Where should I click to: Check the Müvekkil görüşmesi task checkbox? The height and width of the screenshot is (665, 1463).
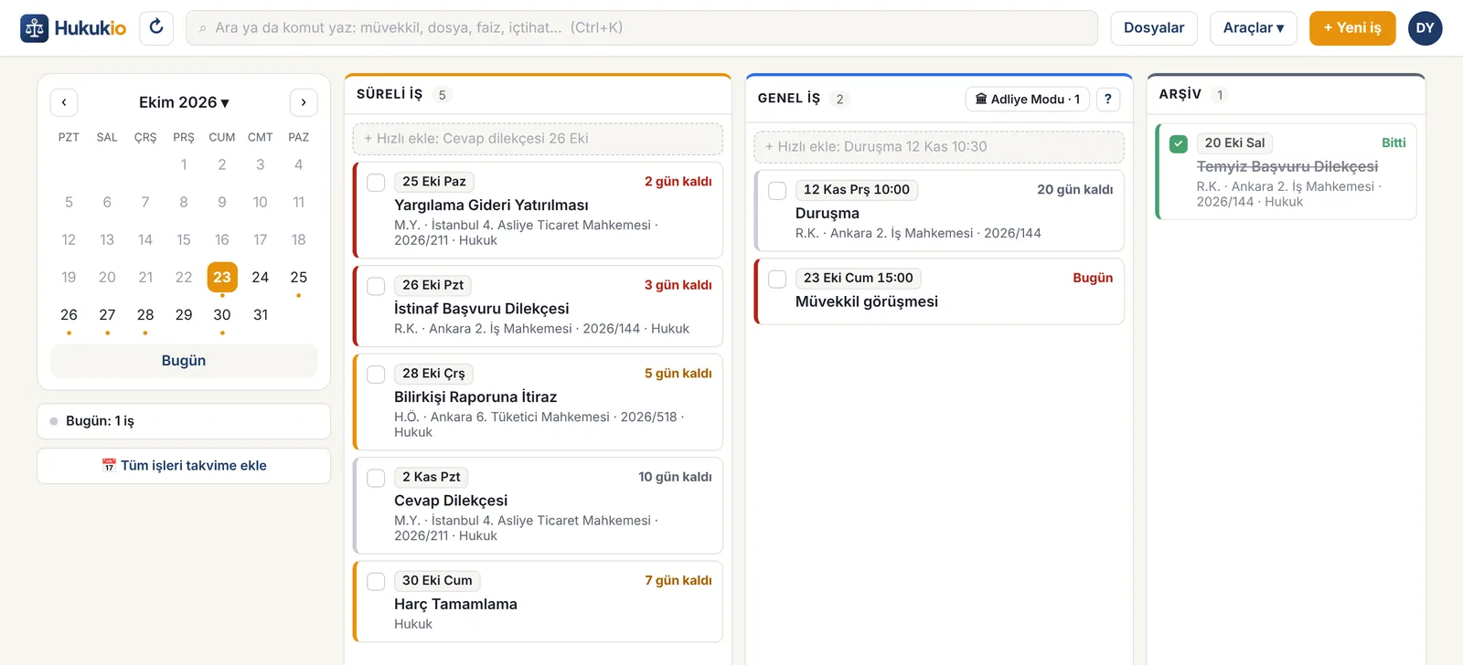tap(777, 279)
